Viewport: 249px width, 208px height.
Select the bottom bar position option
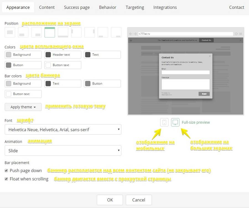pos(63,32)
